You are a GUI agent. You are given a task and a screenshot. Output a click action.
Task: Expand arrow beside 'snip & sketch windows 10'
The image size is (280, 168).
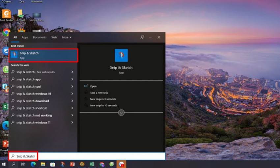(72, 94)
